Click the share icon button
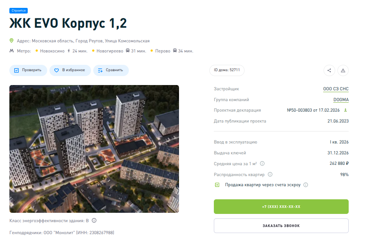 [329, 70]
